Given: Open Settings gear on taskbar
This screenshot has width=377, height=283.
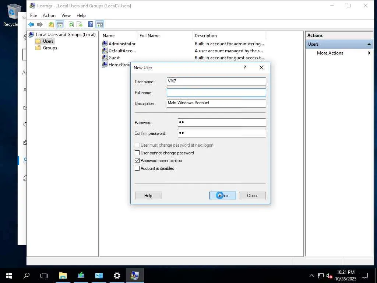Looking at the screenshot, I should click(117, 276).
